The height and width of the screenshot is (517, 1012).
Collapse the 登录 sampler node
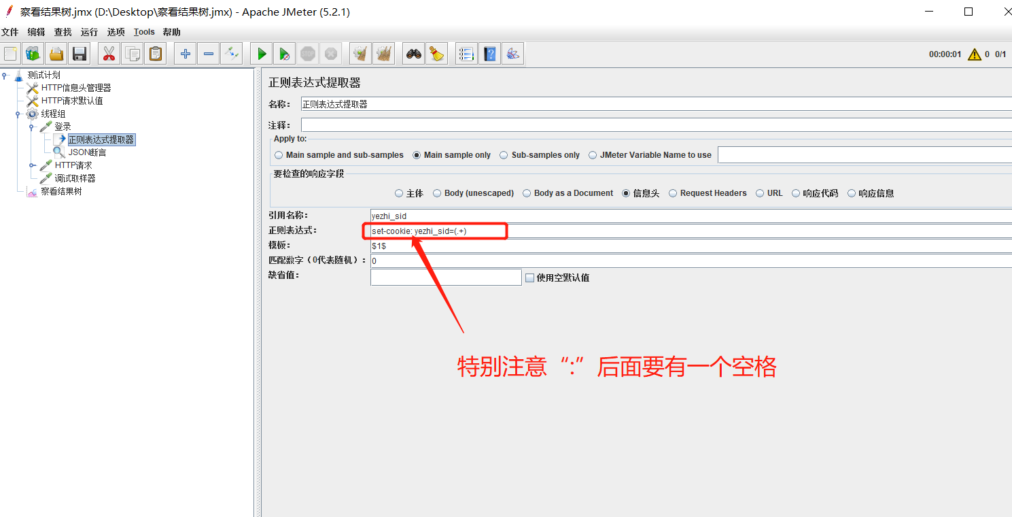(x=32, y=127)
